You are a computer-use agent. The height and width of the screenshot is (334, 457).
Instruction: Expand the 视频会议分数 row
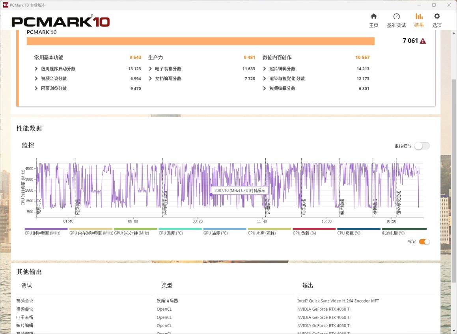(x=36, y=79)
